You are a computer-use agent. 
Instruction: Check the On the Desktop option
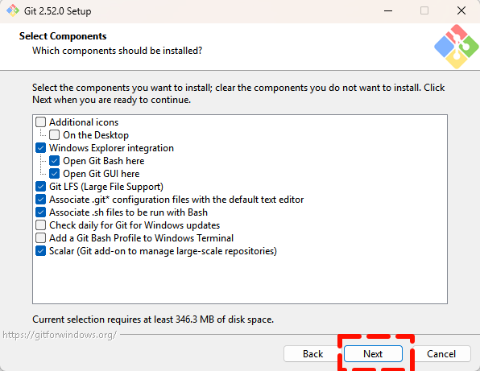click(x=55, y=135)
